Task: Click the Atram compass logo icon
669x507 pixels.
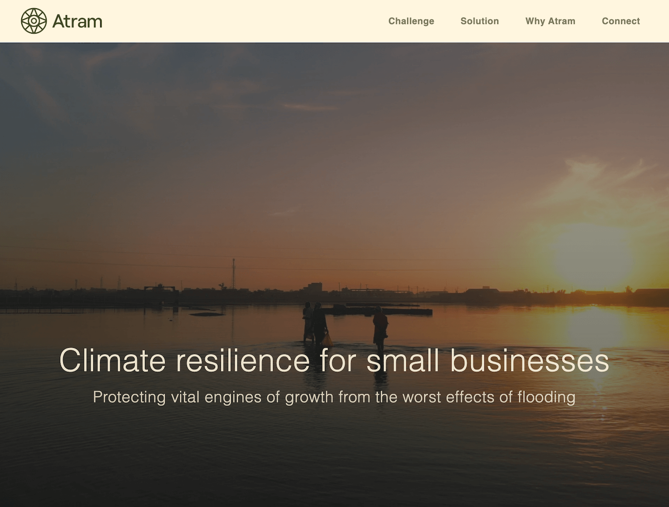Action: pos(34,21)
